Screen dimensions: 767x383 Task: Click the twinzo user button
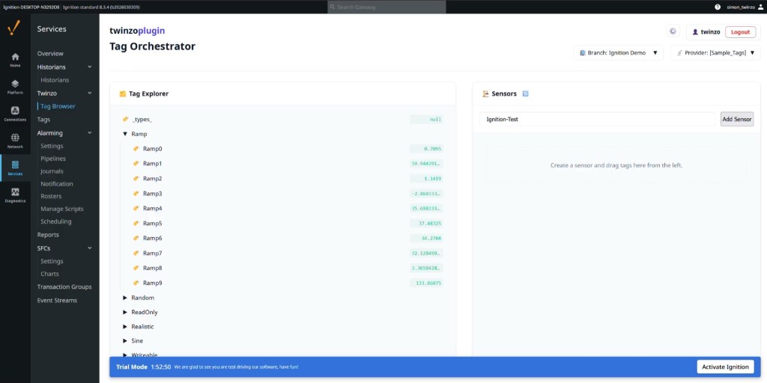[706, 31]
